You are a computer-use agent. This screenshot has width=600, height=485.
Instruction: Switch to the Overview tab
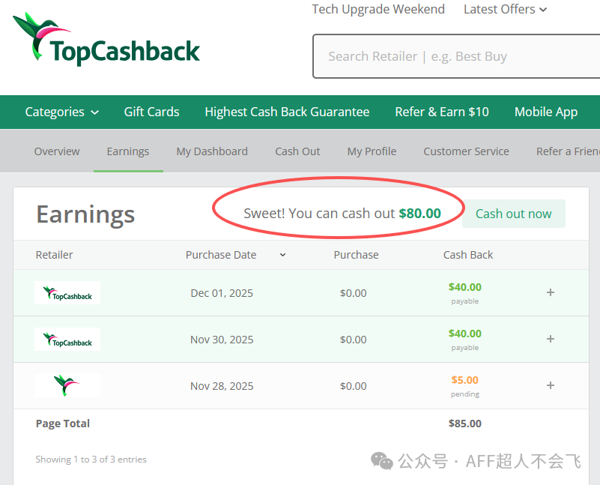point(57,151)
